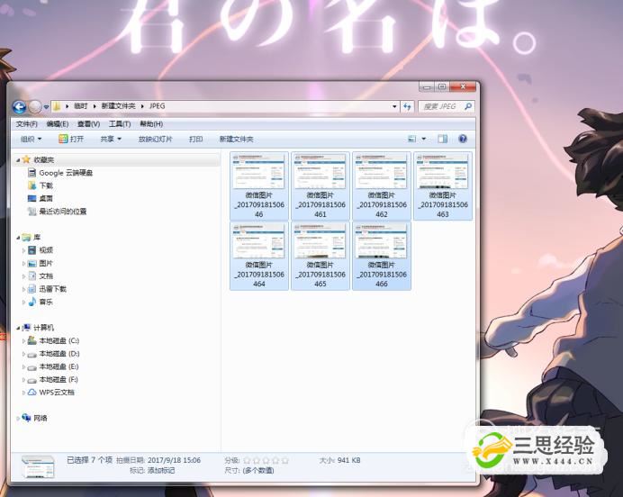Open the 文件(F) menu
This screenshot has height=497, width=623.
(x=27, y=124)
